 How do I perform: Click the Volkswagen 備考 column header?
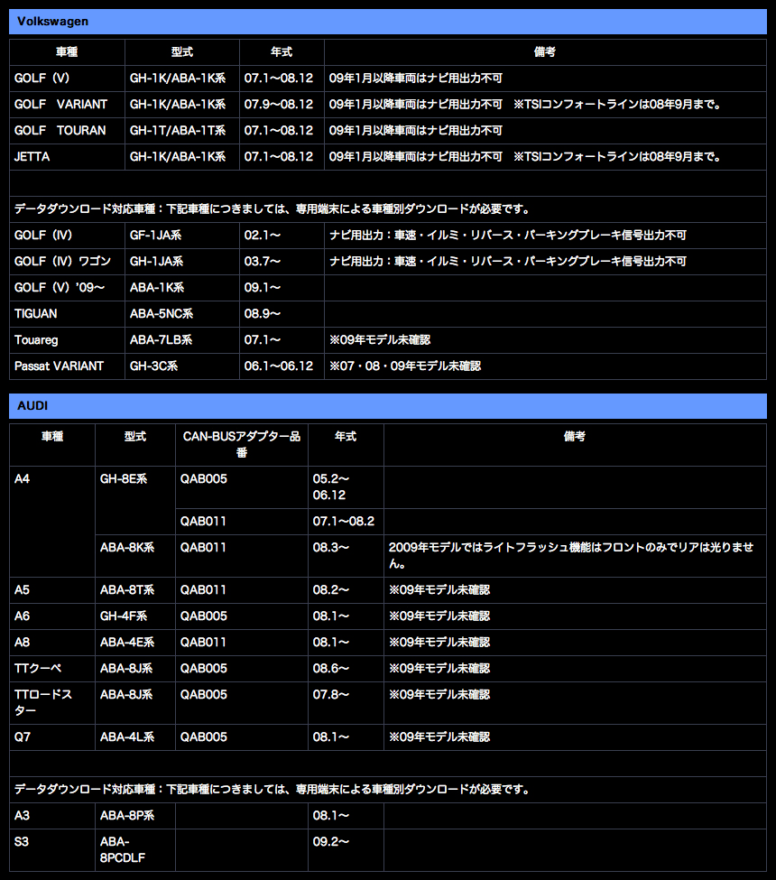click(x=545, y=52)
